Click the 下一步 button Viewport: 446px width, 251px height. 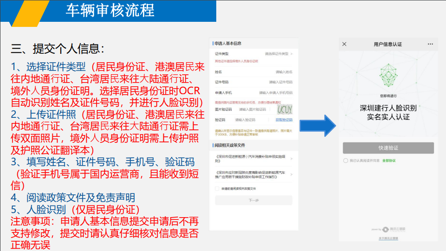[253, 200]
